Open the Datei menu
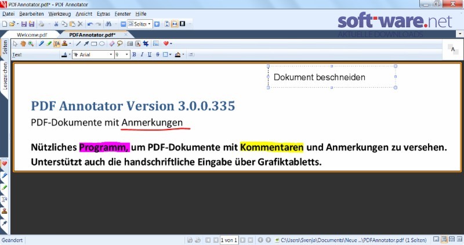 click(x=8, y=14)
